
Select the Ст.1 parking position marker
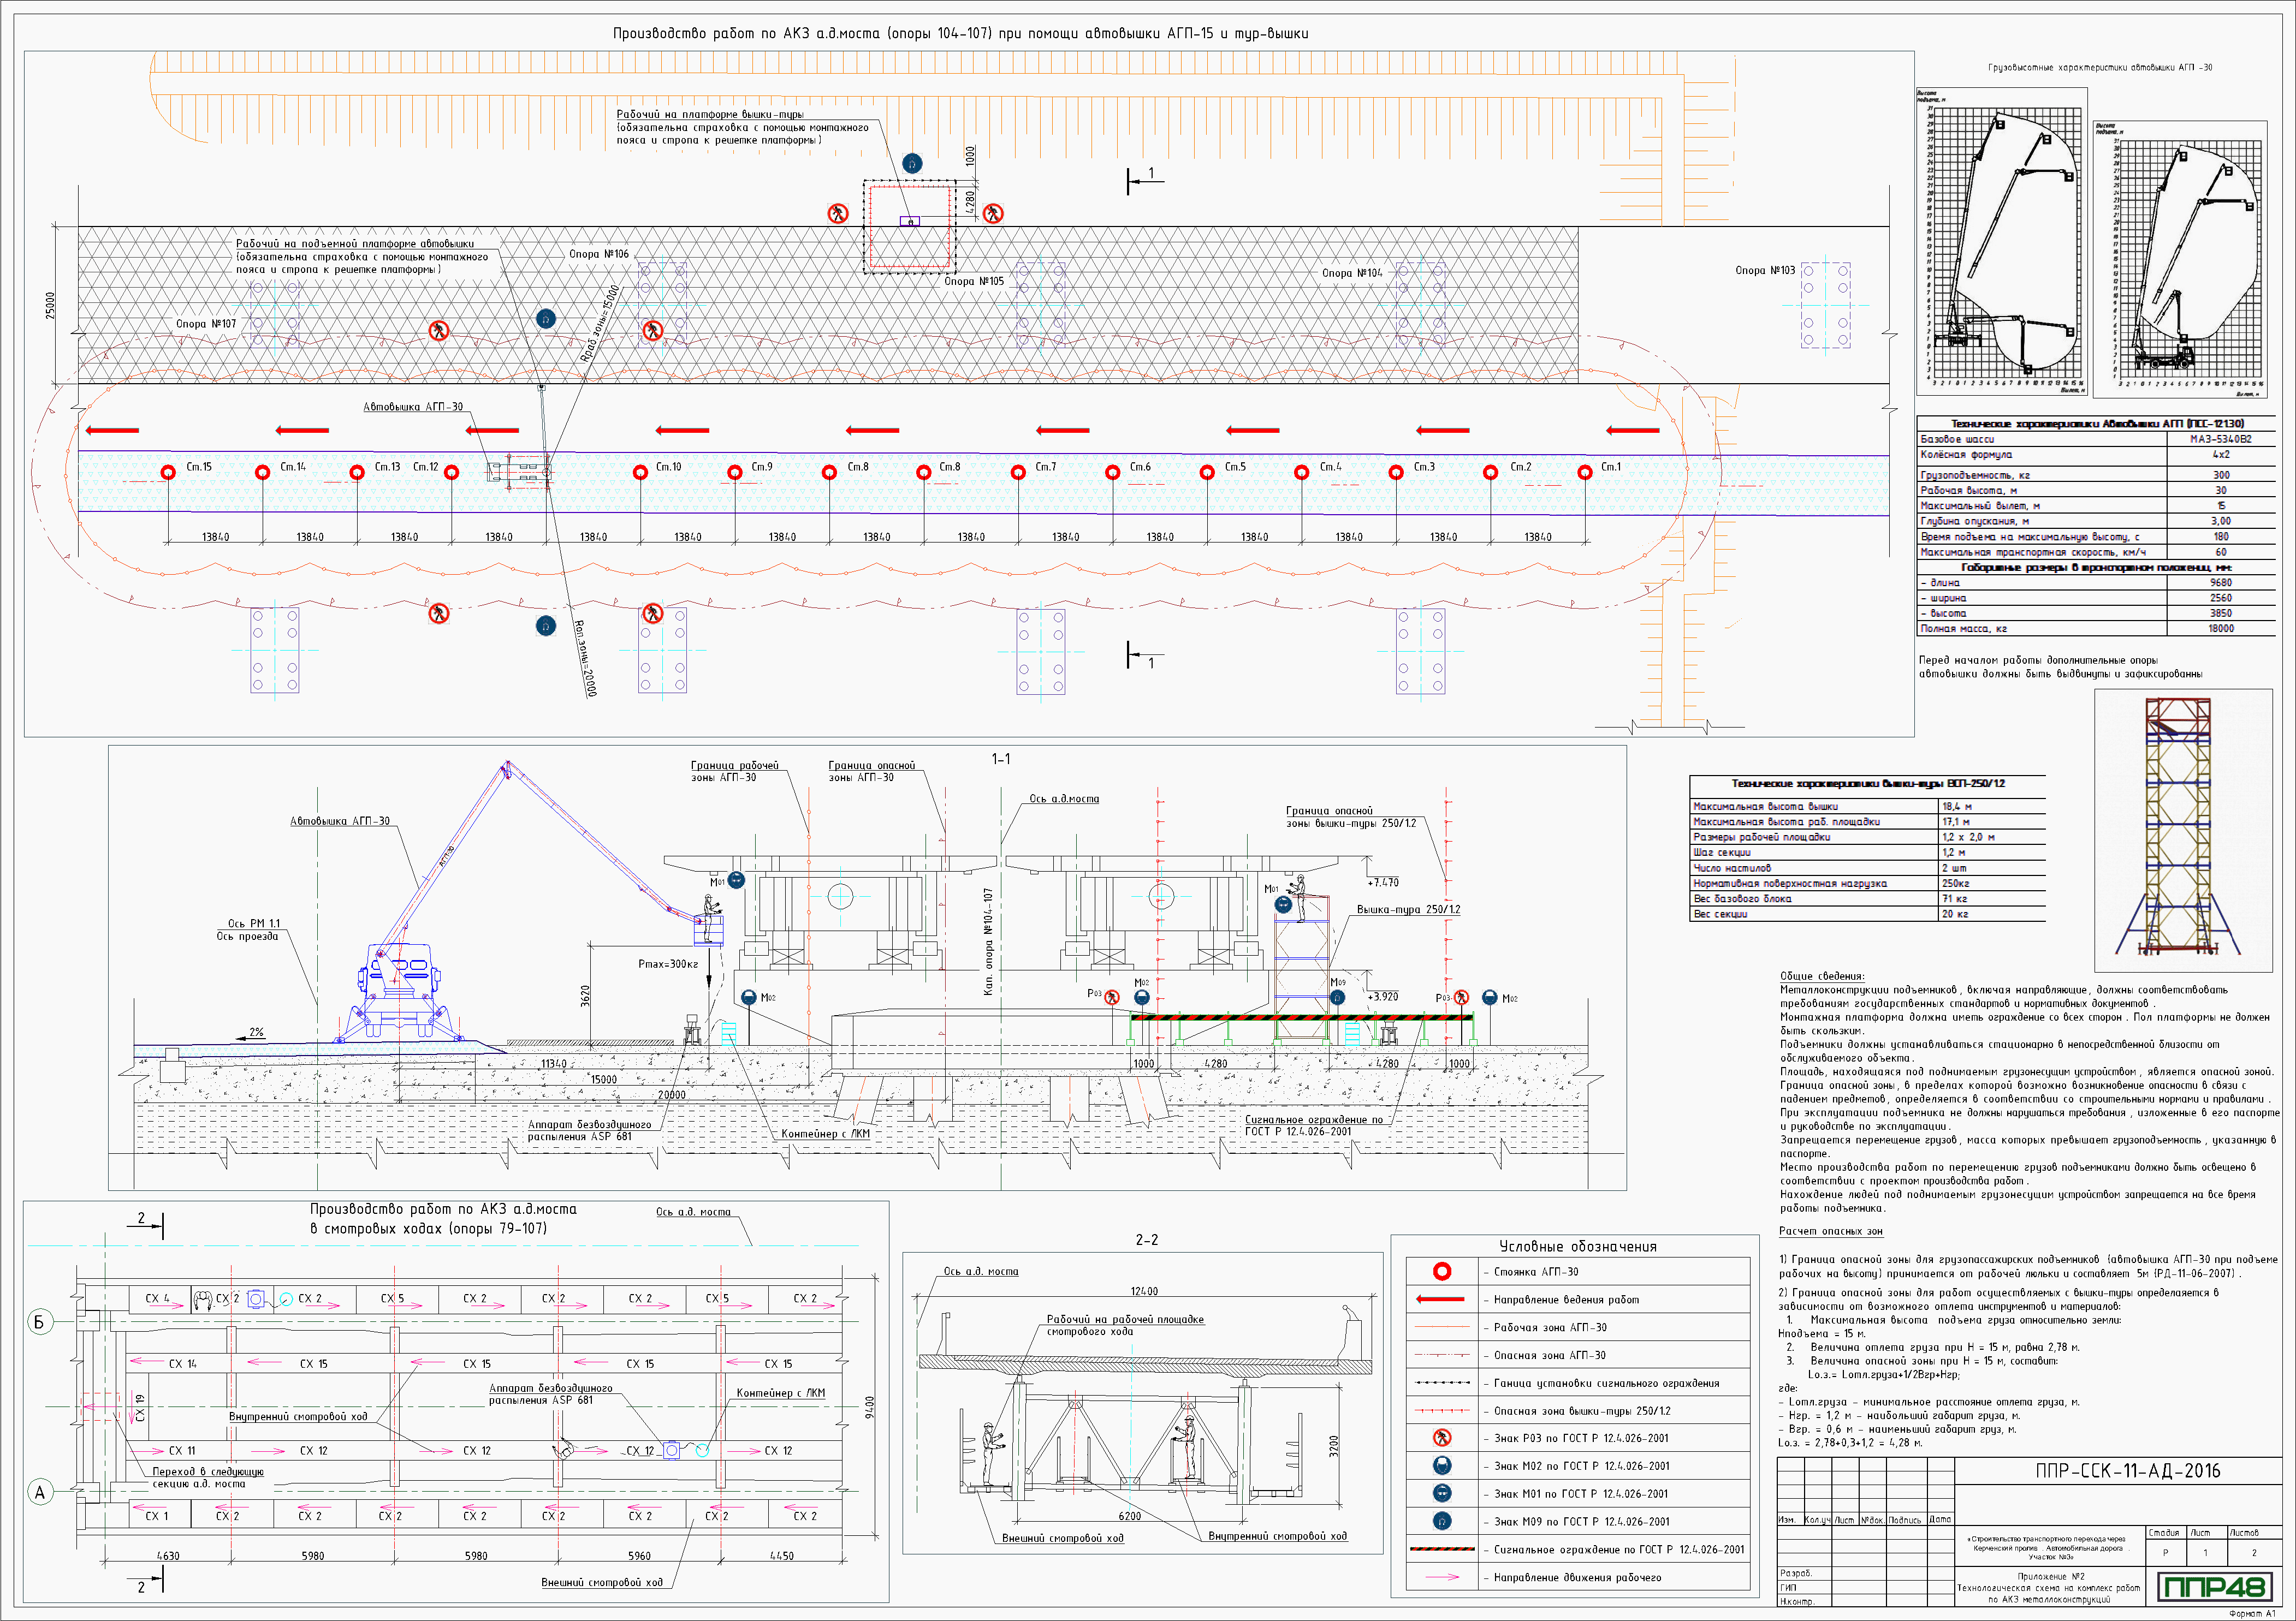click(1584, 472)
